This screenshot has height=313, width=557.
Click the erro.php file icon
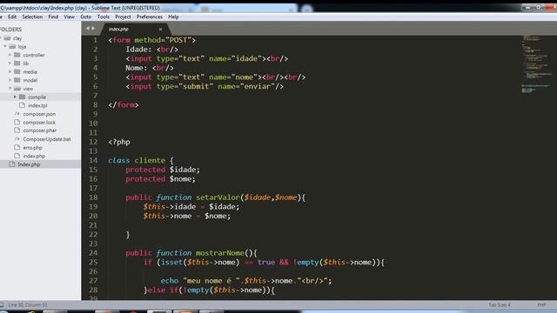[x=17, y=147]
